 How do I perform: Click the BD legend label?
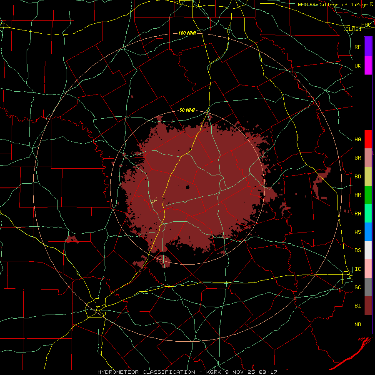[x=358, y=177]
